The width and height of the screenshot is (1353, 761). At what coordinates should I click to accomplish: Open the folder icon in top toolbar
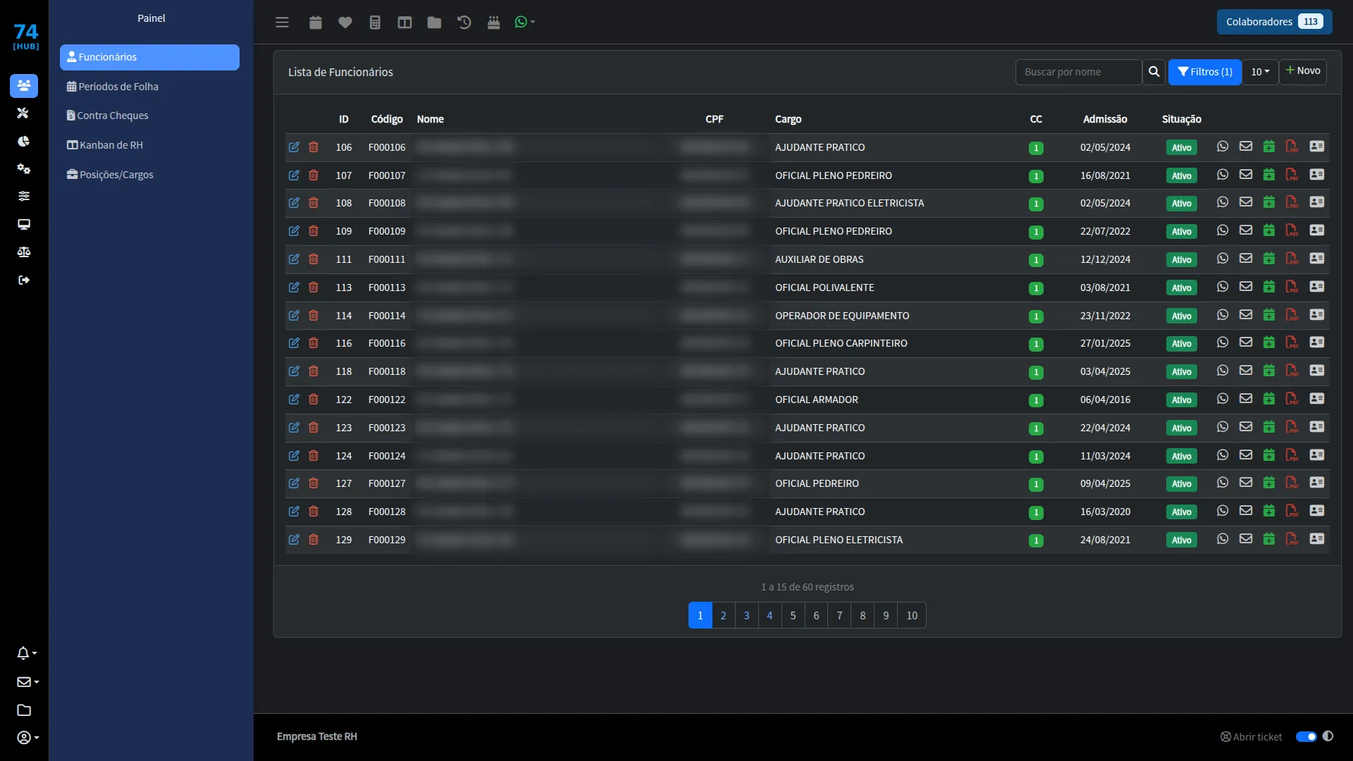[x=434, y=23]
